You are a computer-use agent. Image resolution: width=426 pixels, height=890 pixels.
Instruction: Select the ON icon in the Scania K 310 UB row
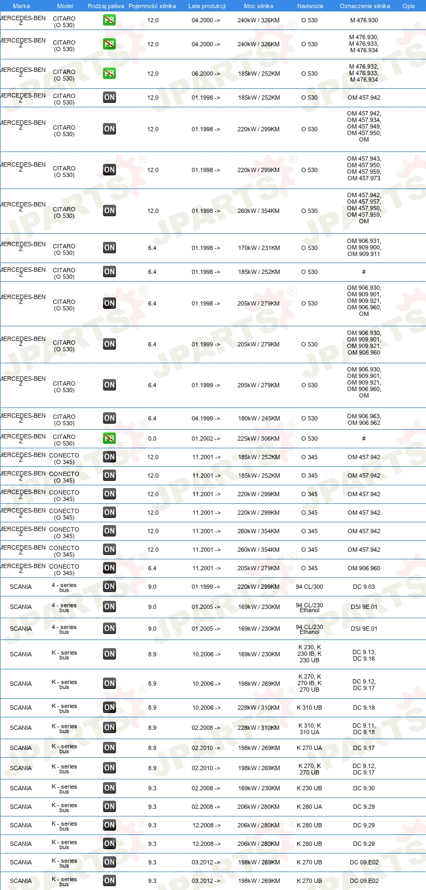click(109, 708)
